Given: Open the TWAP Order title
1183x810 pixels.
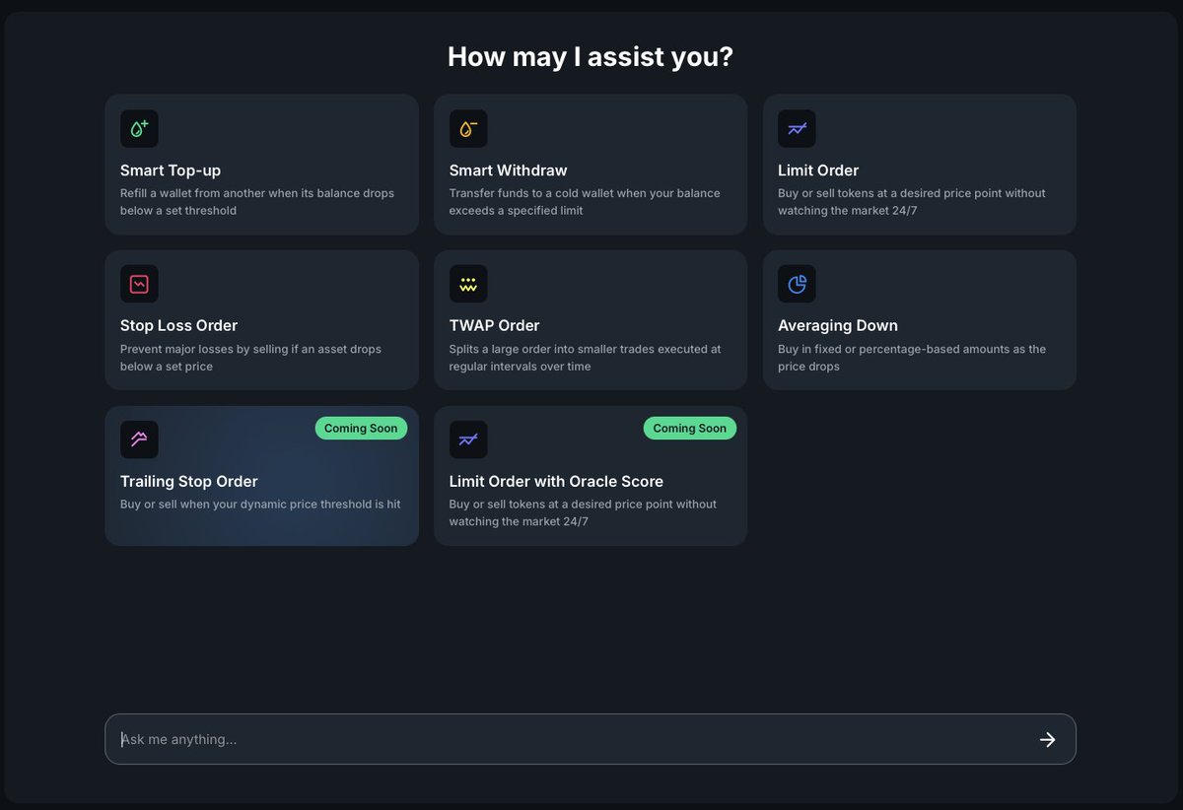Looking at the screenshot, I should 494,326.
